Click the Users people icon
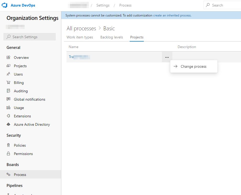The image size is (241, 195). 8,74
